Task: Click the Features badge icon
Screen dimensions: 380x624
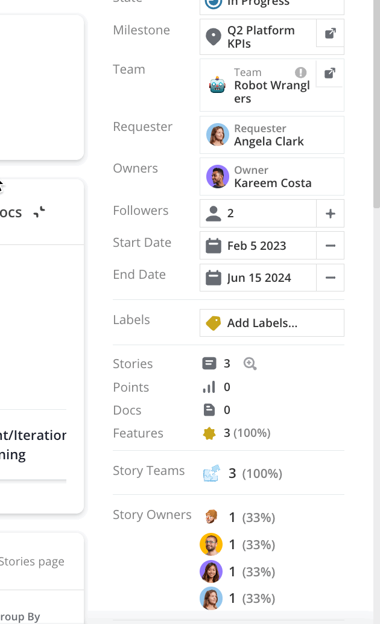Action: 209,433
